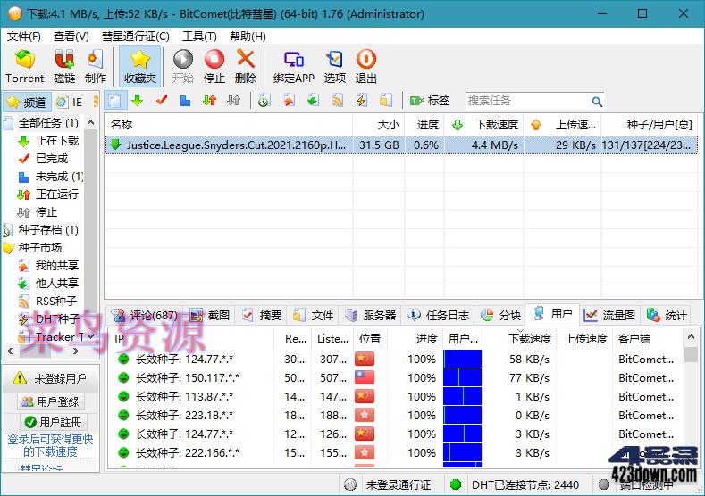Click the 绑定APP icon

(x=294, y=66)
